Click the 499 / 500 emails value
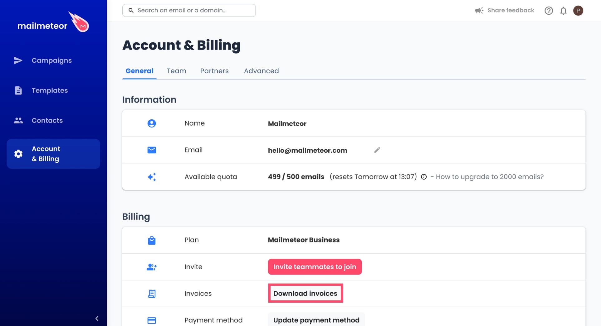This screenshot has width=601, height=326. point(296,177)
